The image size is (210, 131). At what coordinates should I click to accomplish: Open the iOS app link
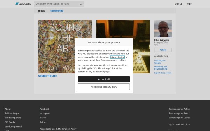tap(188, 124)
